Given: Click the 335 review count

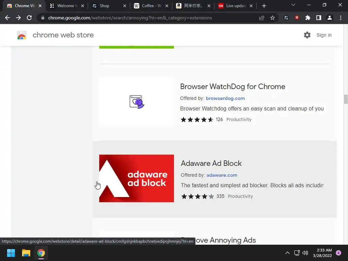Looking at the screenshot, I should (x=220, y=196).
